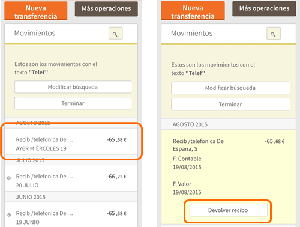Open Recib /telefonica movement dated 19 JUNIO

[71, 214]
